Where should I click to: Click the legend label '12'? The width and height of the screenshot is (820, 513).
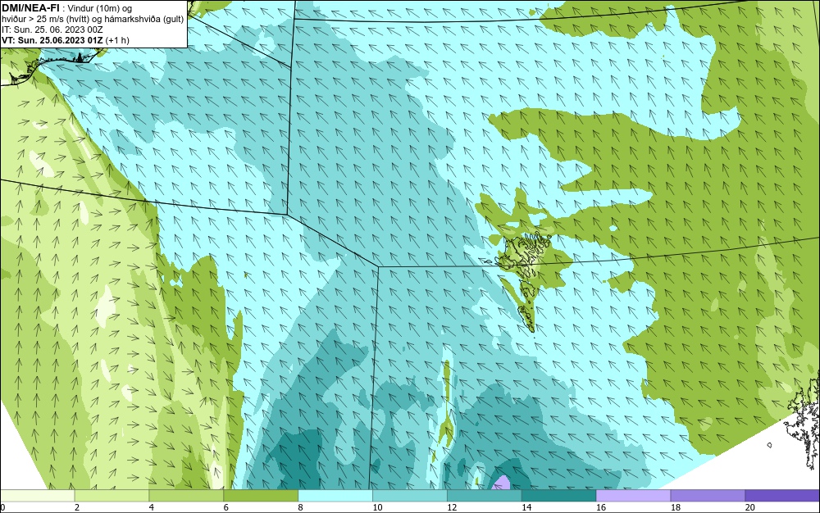[x=452, y=507]
